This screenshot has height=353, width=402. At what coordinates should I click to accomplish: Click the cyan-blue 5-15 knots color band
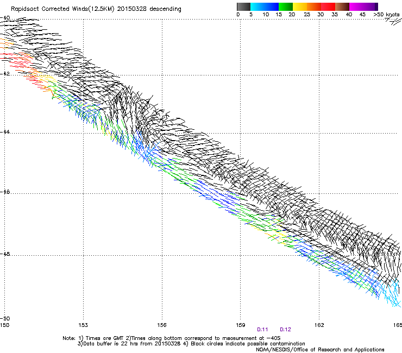pos(265,7)
